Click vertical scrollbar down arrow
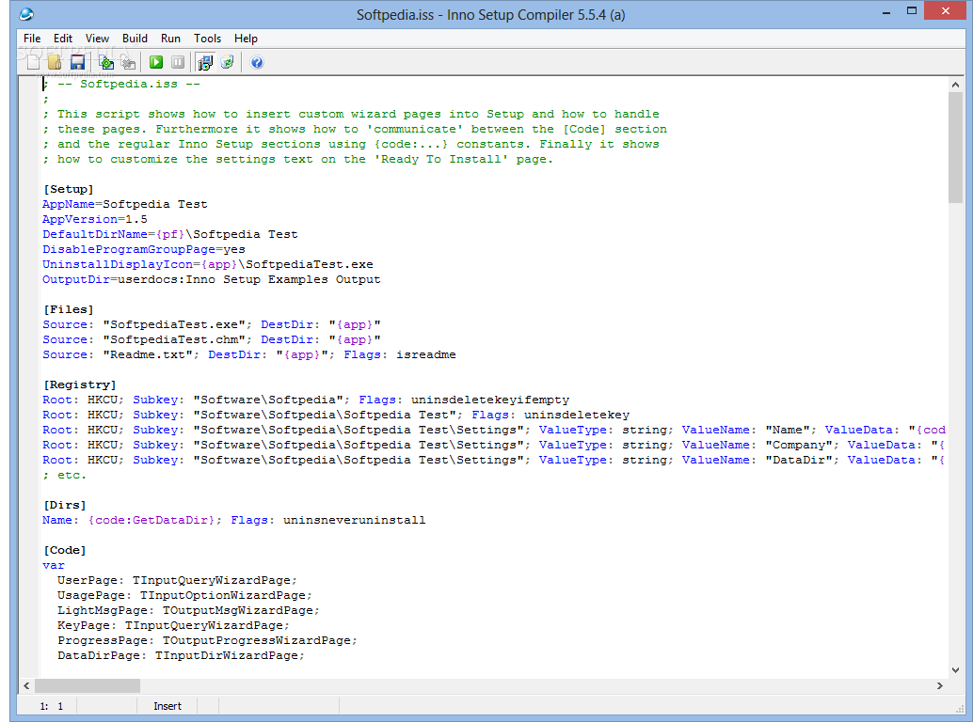 pos(956,670)
